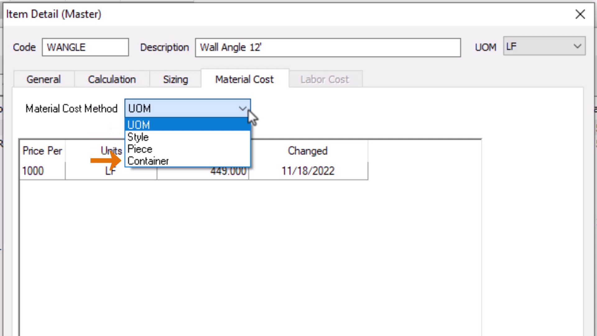Viewport: 597px width, 336px height.
Task: Click the Price Per column header
Action: tap(42, 151)
